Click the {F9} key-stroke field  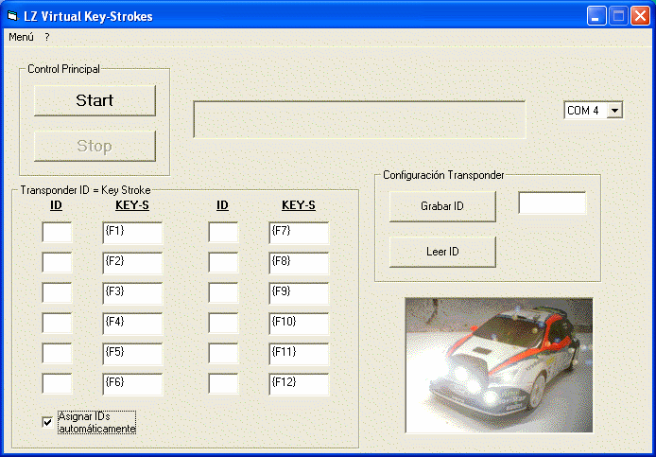click(299, 293)
